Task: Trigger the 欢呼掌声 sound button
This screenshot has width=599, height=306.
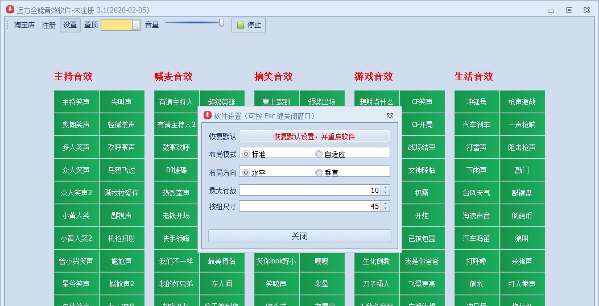Action: coord(122,147)
